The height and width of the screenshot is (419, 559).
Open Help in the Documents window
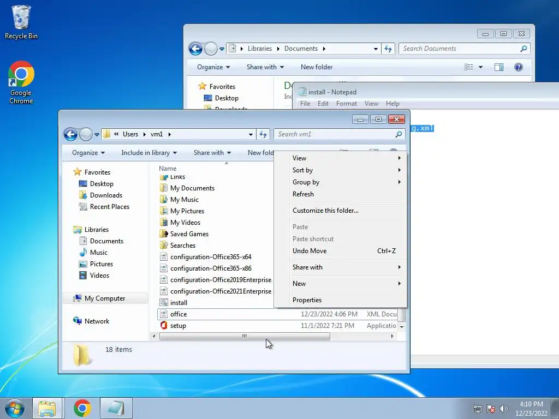(x=519, y=67)
